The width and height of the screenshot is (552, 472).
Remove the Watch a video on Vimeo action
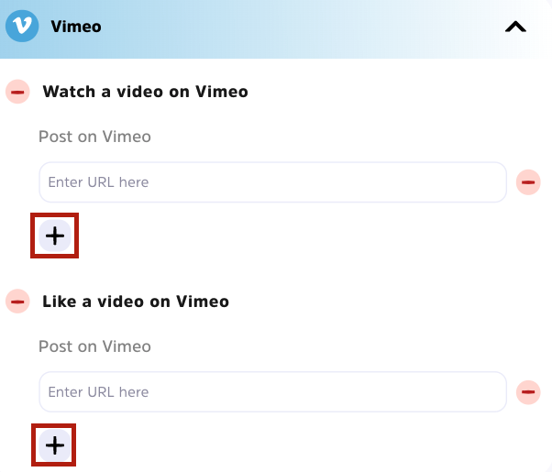(17, 92)
